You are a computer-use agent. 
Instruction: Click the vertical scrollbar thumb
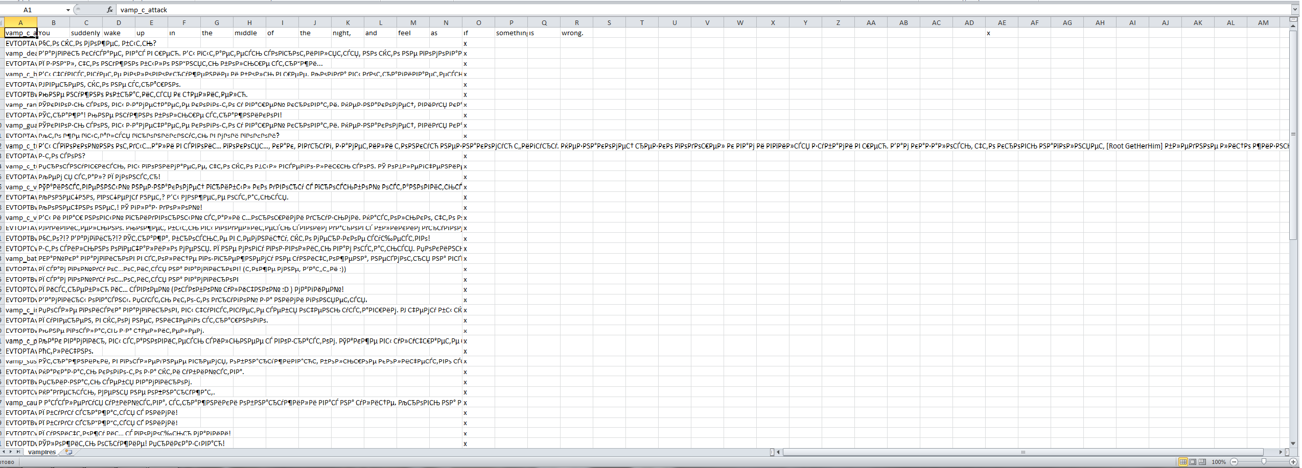pyautogui.click(x=1293, y=134)
